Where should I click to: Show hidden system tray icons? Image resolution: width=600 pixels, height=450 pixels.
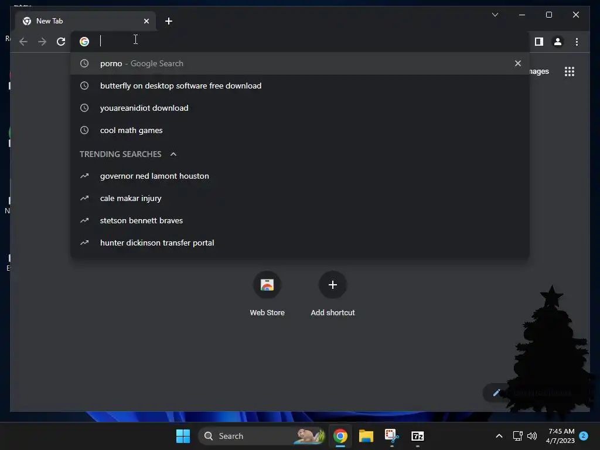[x=499, y=436]
